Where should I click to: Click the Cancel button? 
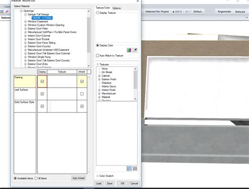[x=134, y=183]
